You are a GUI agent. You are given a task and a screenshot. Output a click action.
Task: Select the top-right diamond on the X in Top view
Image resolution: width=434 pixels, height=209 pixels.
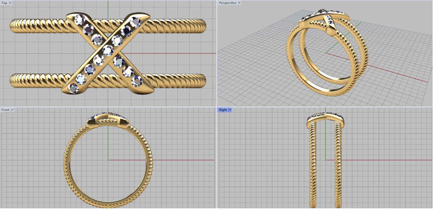click(135, 22)
